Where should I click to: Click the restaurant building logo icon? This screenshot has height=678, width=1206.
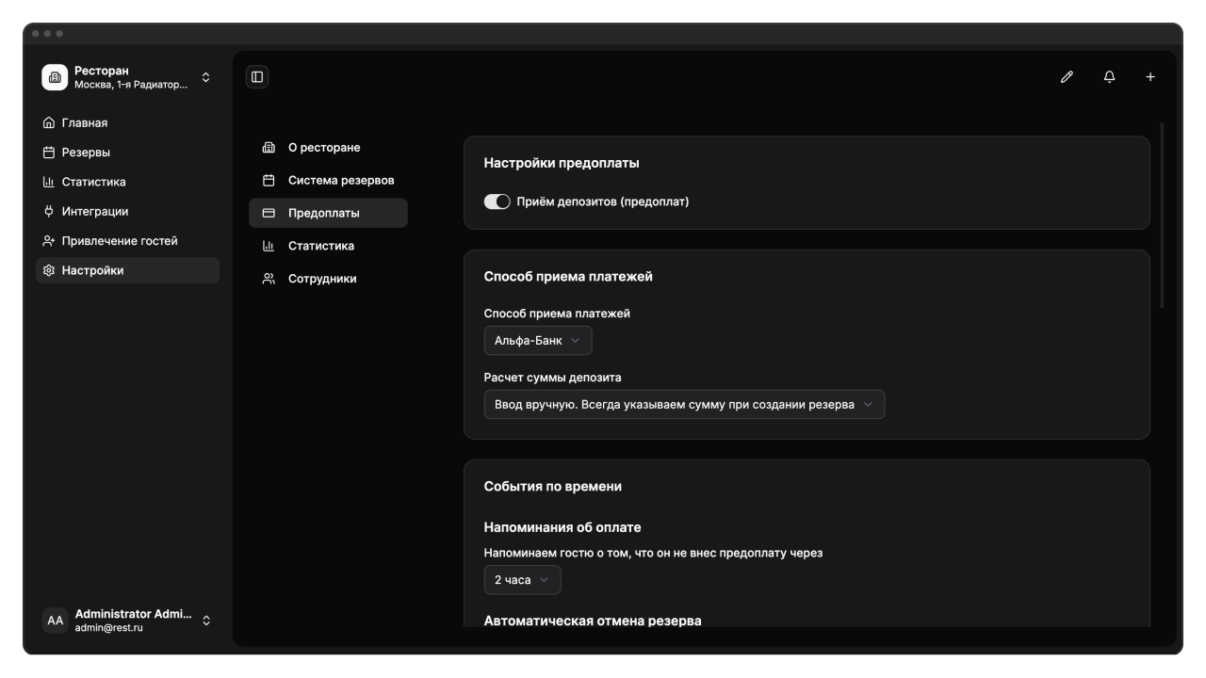click(55, 77)
